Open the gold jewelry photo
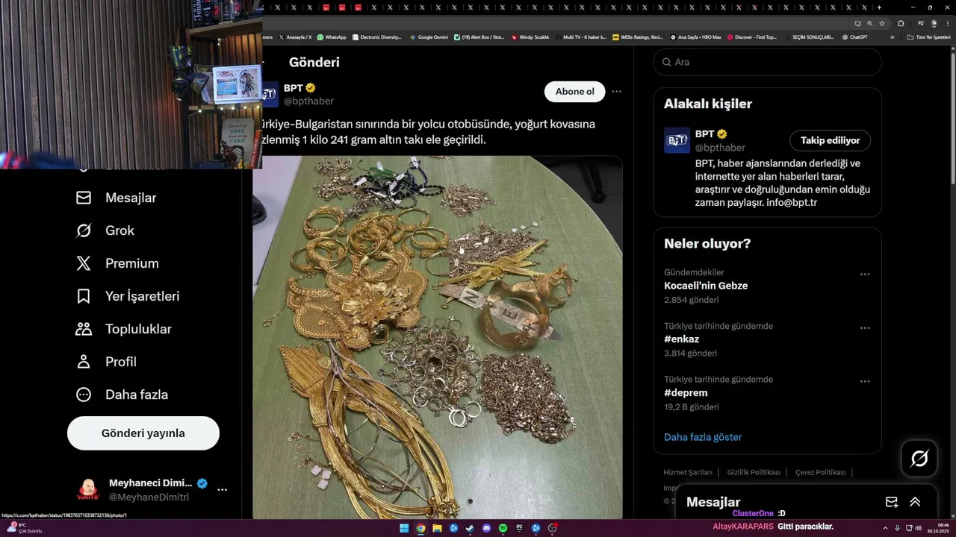This screenshot has height=537, width=956. pos(438,337)
